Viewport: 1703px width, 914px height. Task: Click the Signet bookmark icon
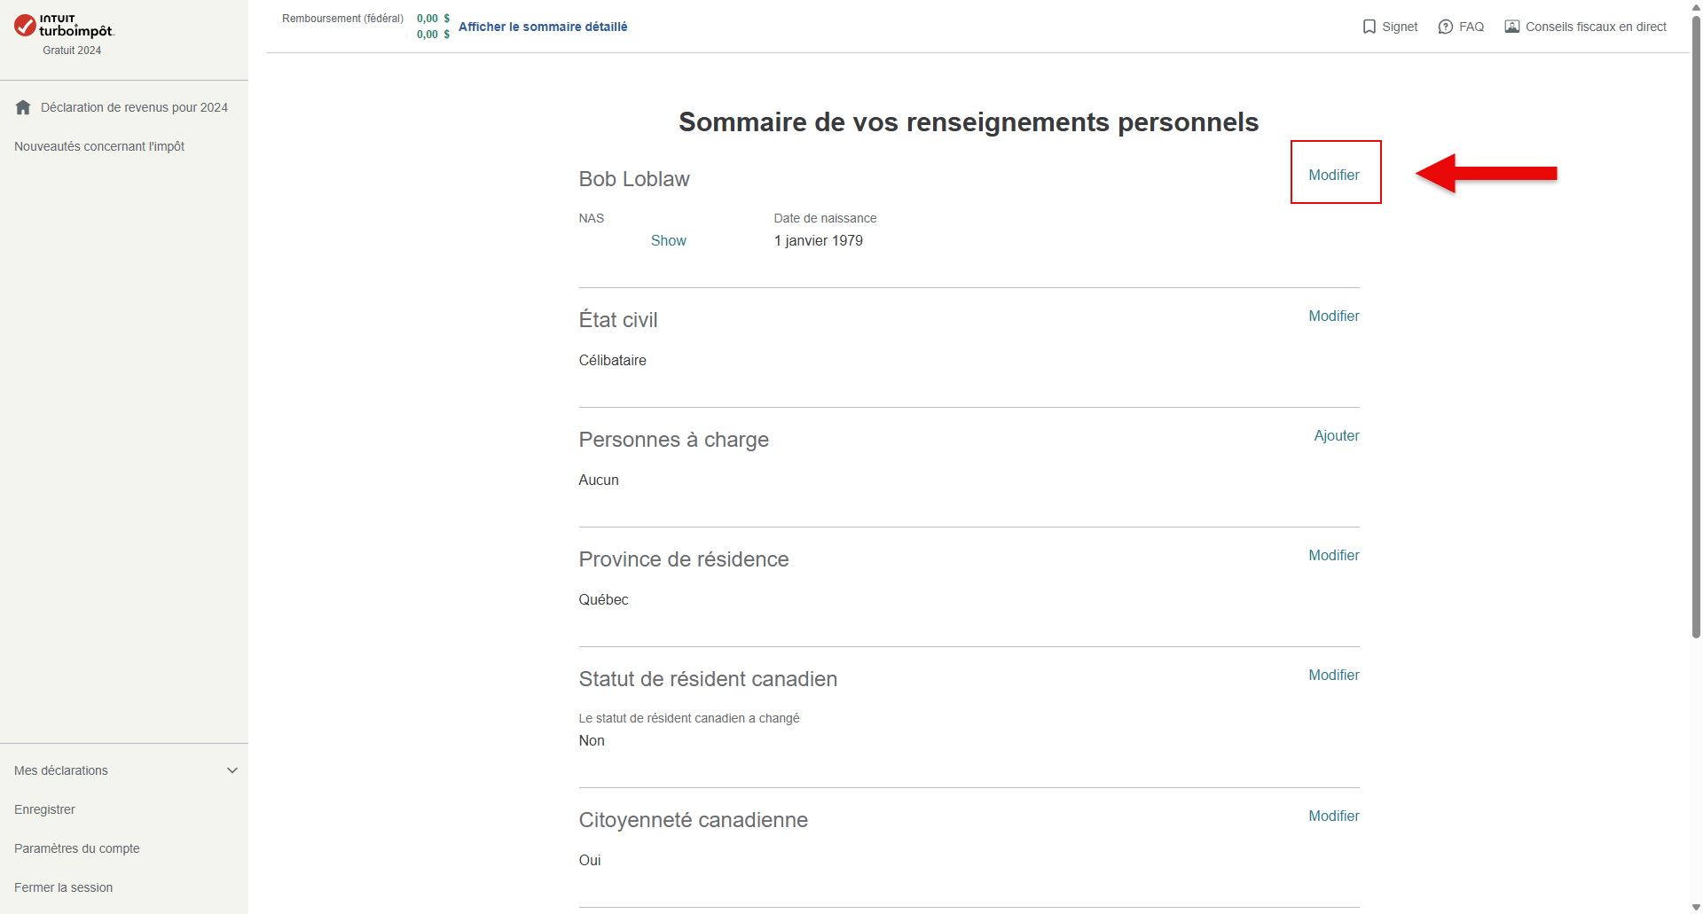click(x=1369, y=27)
